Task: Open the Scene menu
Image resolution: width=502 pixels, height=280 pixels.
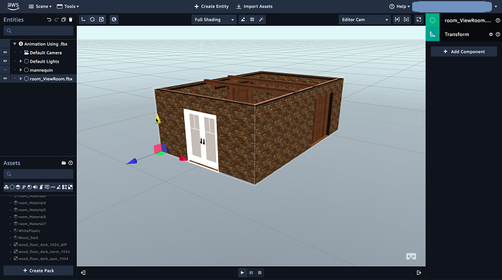Action: [40, 6]
